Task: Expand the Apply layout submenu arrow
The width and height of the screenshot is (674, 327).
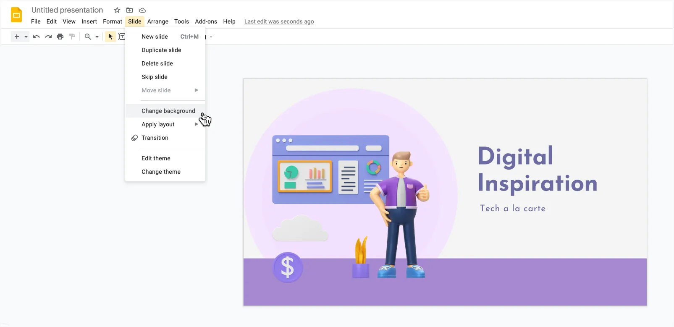Action: pyautogui.click(x=196, y=124)
